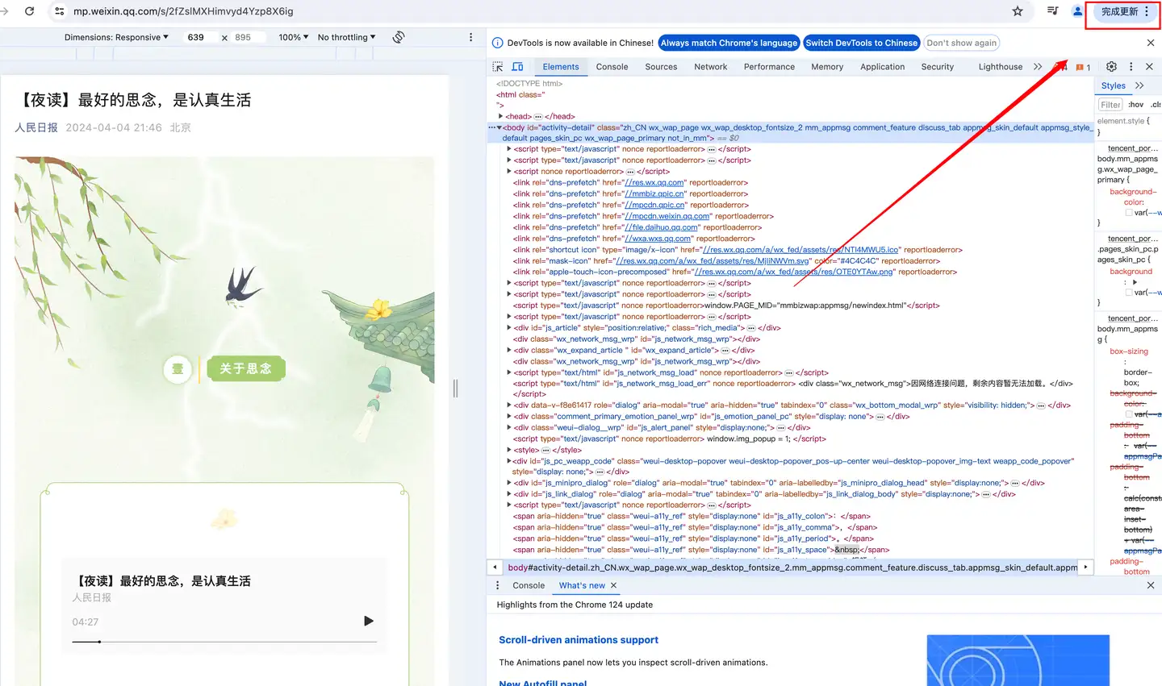Close the What's new tab
1162x686 pixels.
point(613,585)
